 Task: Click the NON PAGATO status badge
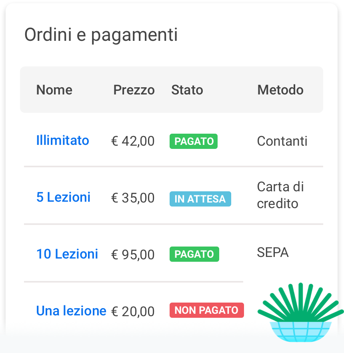click(206, 310)
